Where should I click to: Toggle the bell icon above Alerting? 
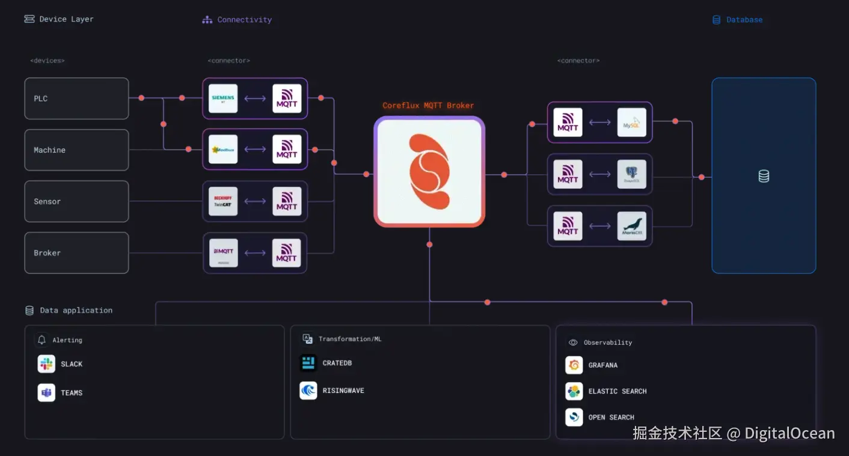pos(41,339)
